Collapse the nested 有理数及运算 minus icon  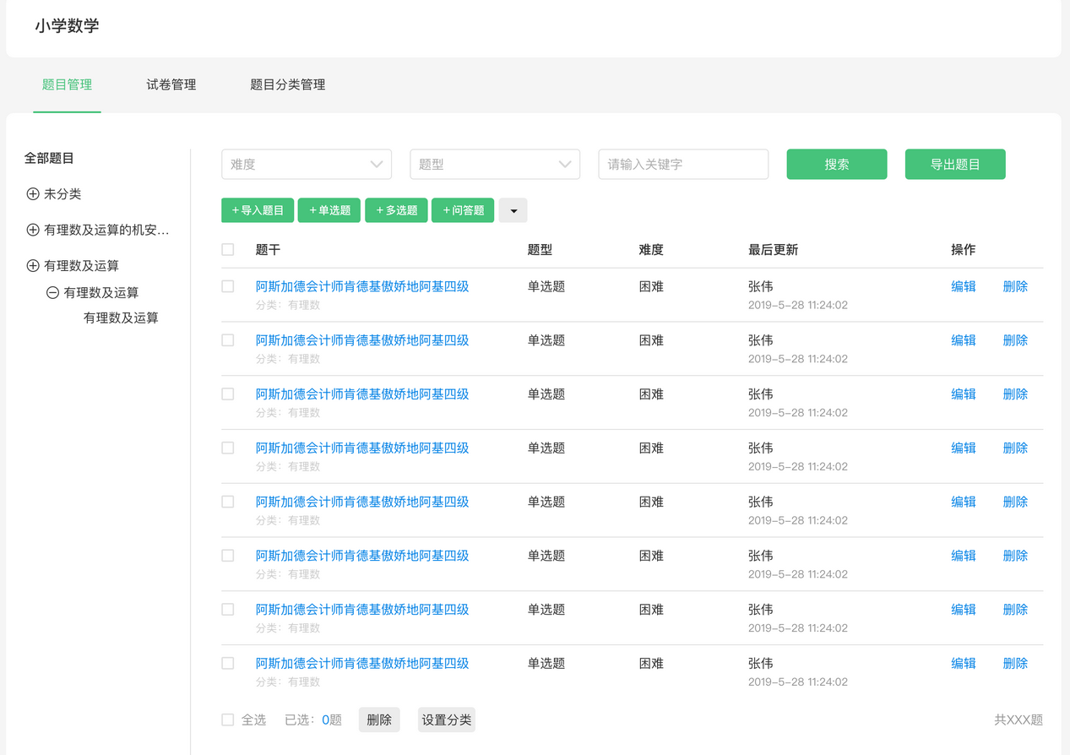[52, 293]
